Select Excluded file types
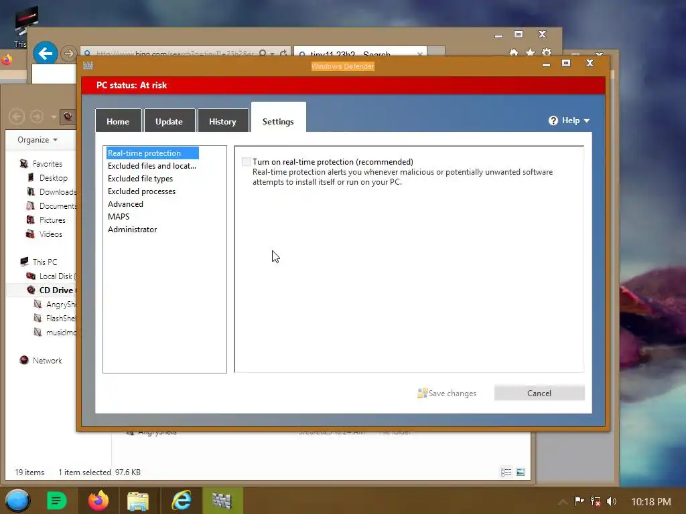Viewport: 686px width, 514px height. pyautogui.click(x=141, y=178)
